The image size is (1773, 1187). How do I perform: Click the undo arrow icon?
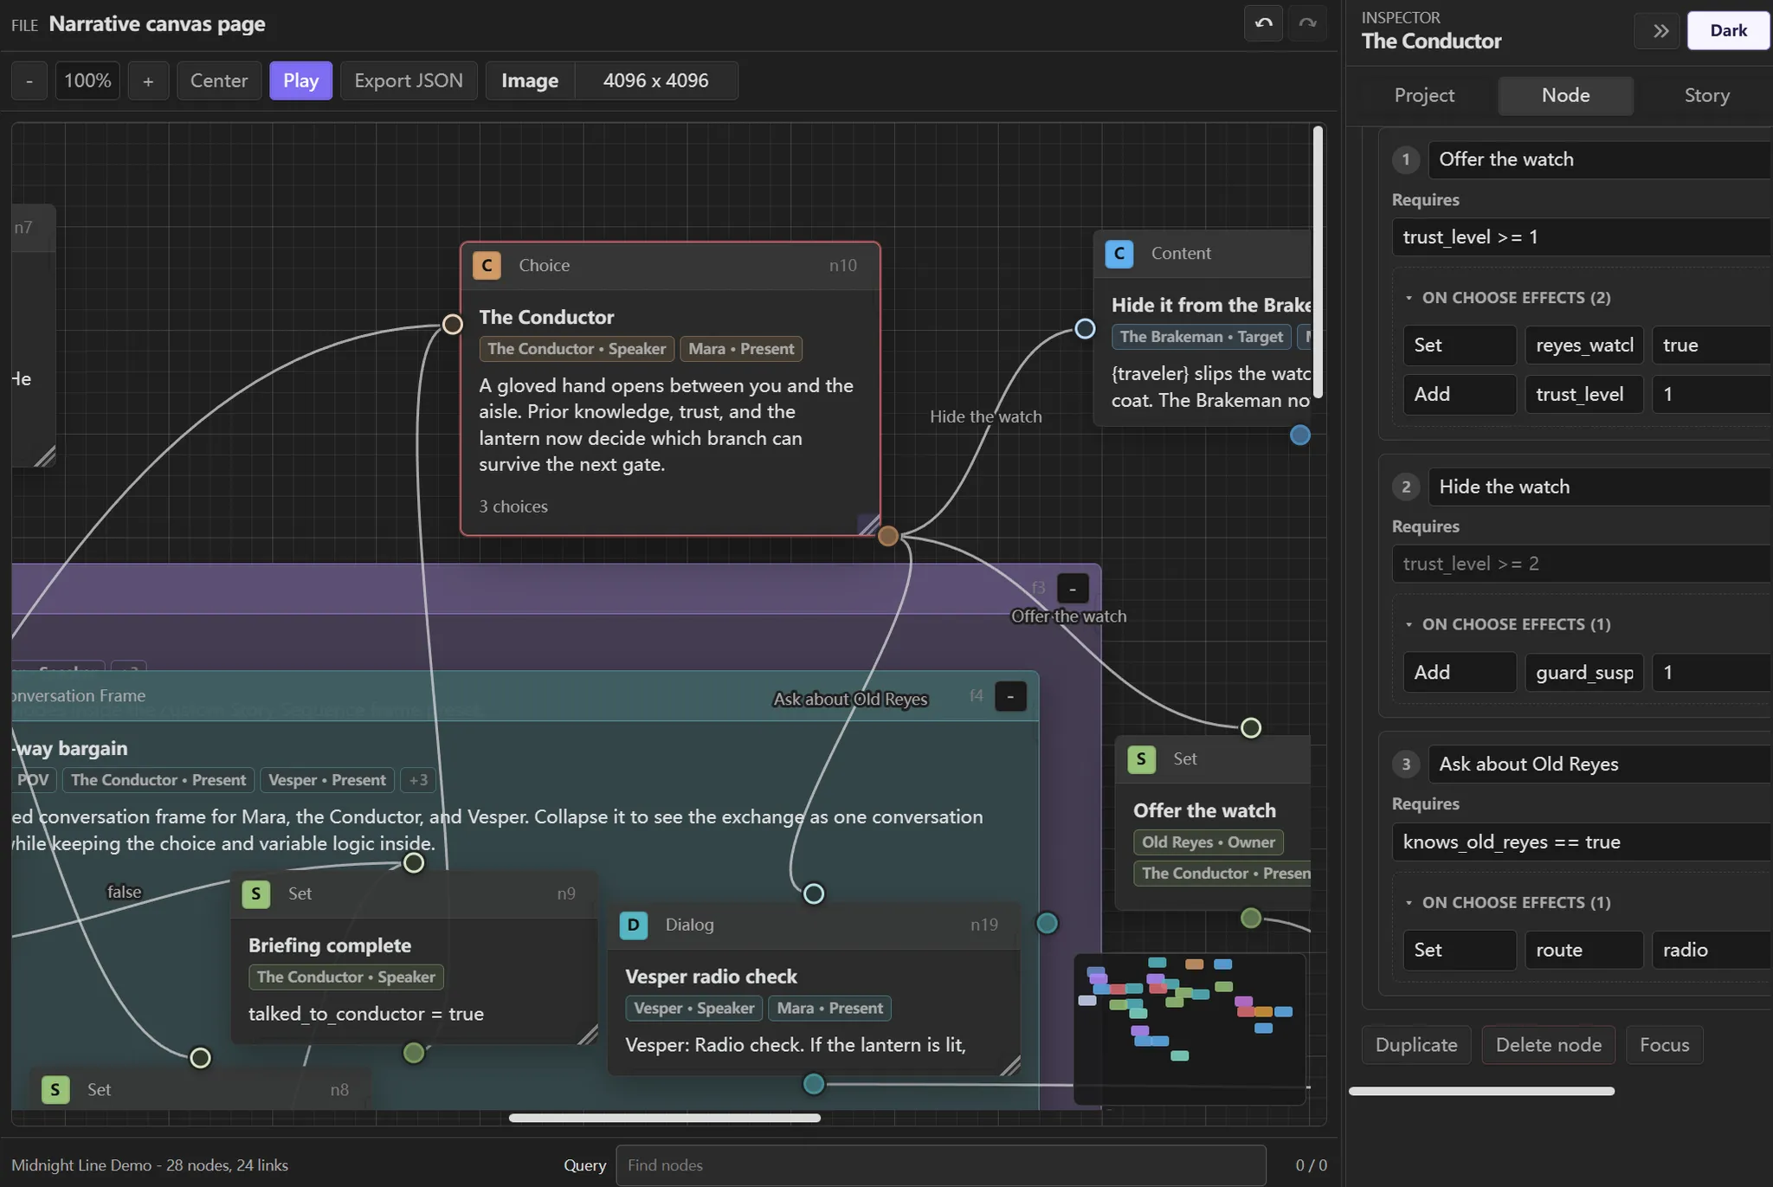[1264, 24]
